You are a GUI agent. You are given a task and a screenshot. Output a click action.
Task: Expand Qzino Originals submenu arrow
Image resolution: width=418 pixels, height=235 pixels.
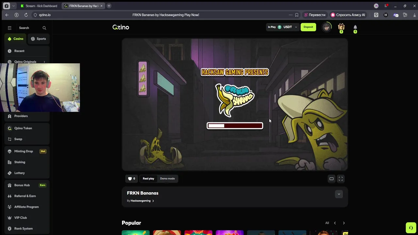coord(44,62)
